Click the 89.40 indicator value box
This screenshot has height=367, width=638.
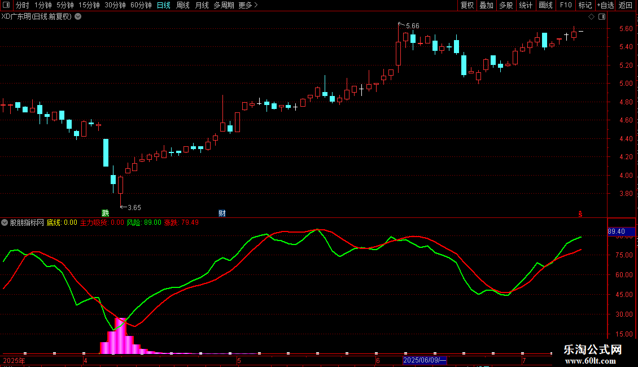[621, 231]
